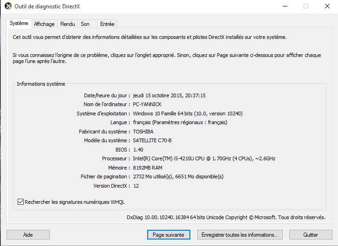The image size is (338, 246).
Task: Click the Fichier de pagination label
Action: (x=105, y=177)
